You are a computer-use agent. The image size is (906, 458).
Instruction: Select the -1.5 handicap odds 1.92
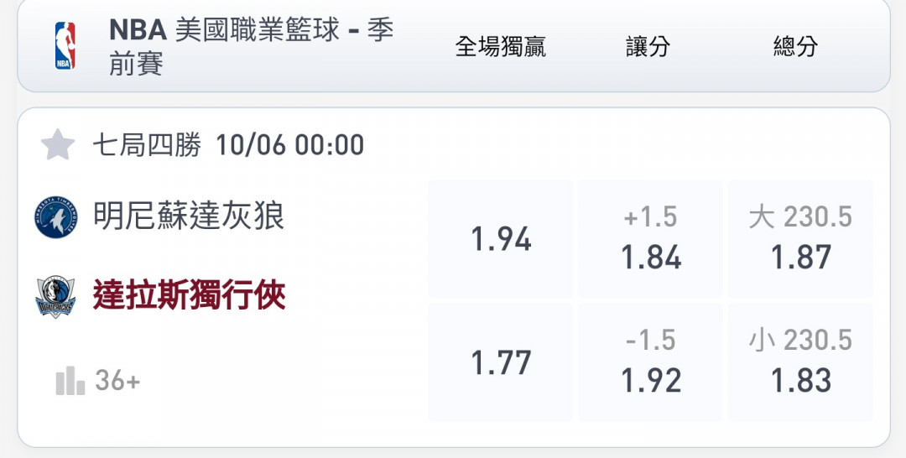pos(650,363)
